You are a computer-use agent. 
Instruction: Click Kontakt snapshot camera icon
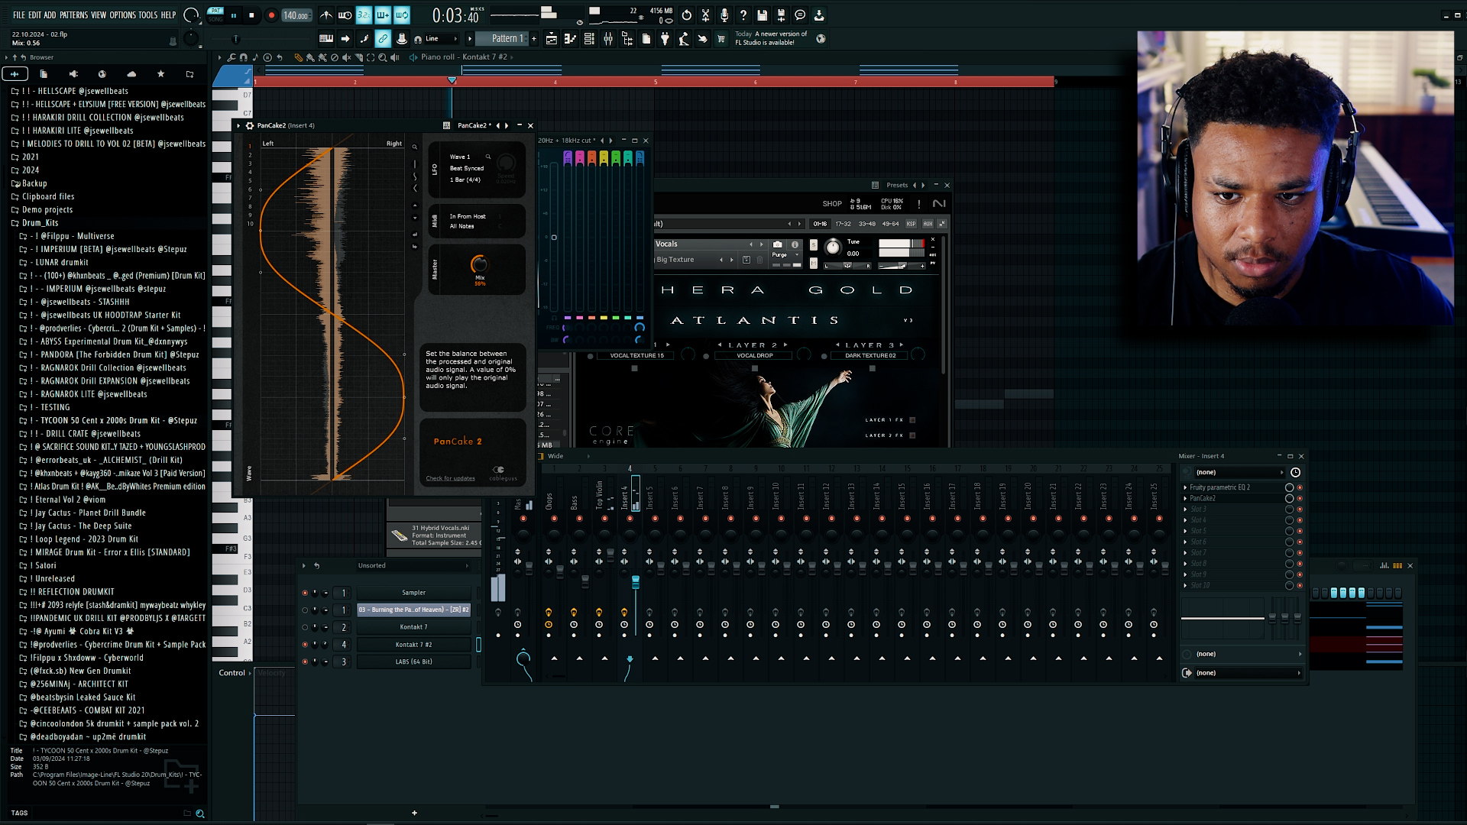tap(777, 244)
